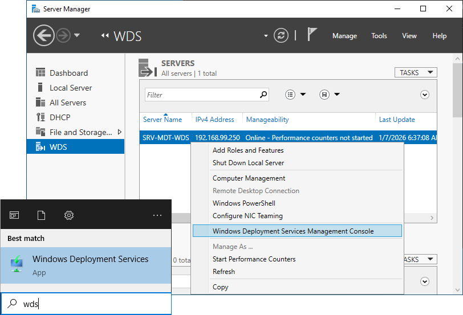Image resolution: width=463 pixels, height=315 pixels.
Task: Open the lower tile TASKS dropdown
Action: (420, 259)
